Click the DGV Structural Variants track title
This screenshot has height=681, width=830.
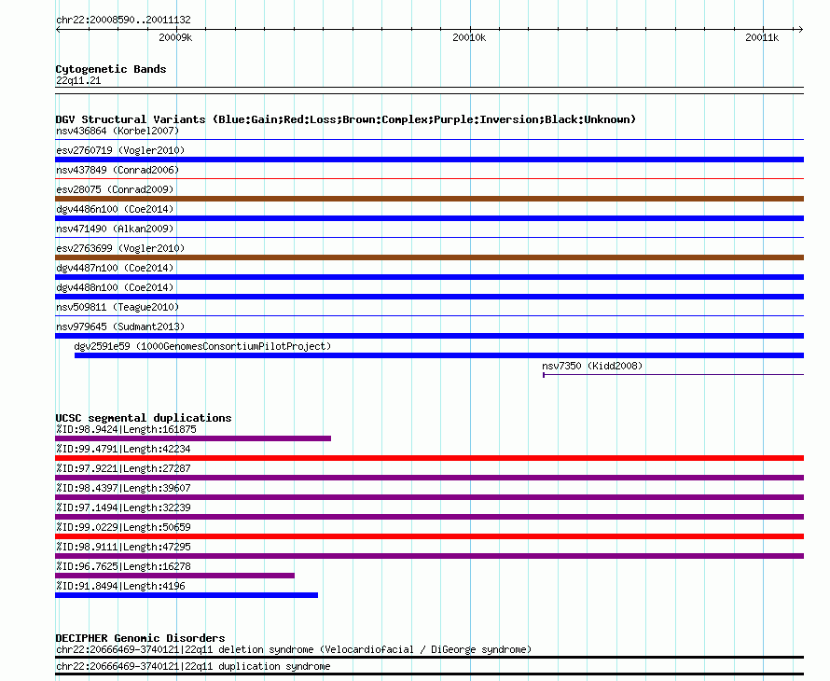(x=346, y=119)
